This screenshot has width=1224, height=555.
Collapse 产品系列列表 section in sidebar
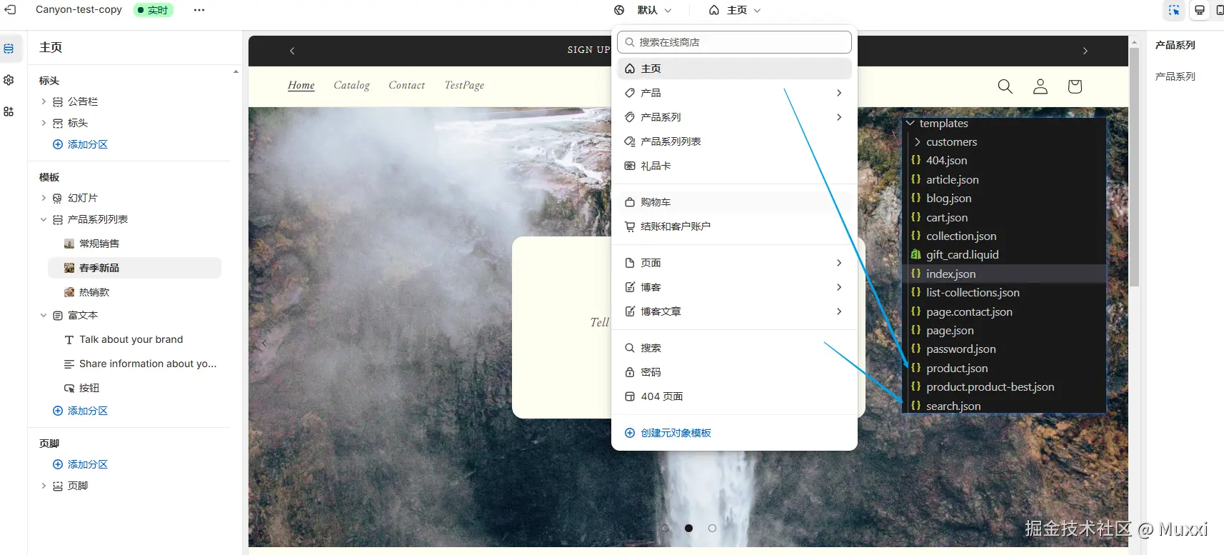(x=44, y=219)
